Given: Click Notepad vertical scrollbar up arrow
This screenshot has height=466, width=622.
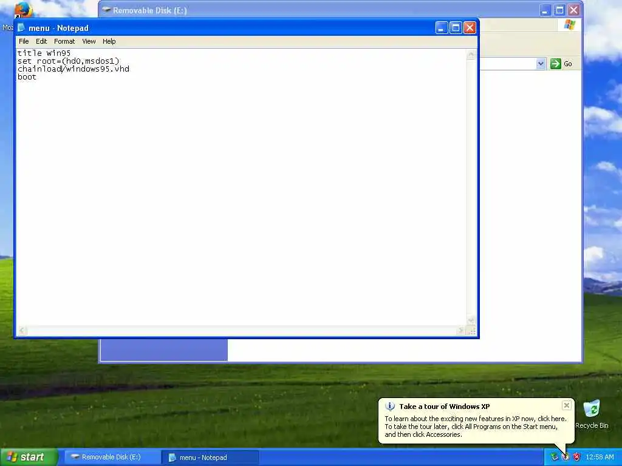Looking at the screenshot, I should pos(471,55).
